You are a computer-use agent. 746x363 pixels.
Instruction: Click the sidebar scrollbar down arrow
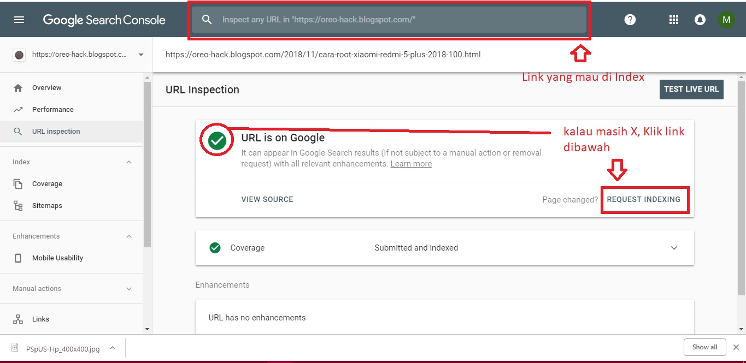point(146,329)
